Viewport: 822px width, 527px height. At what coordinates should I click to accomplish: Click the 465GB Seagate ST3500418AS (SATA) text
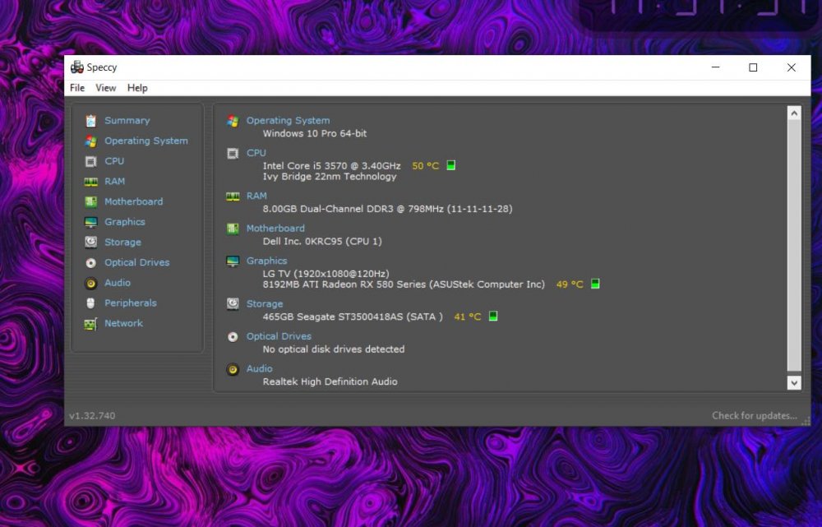point(353,317)
